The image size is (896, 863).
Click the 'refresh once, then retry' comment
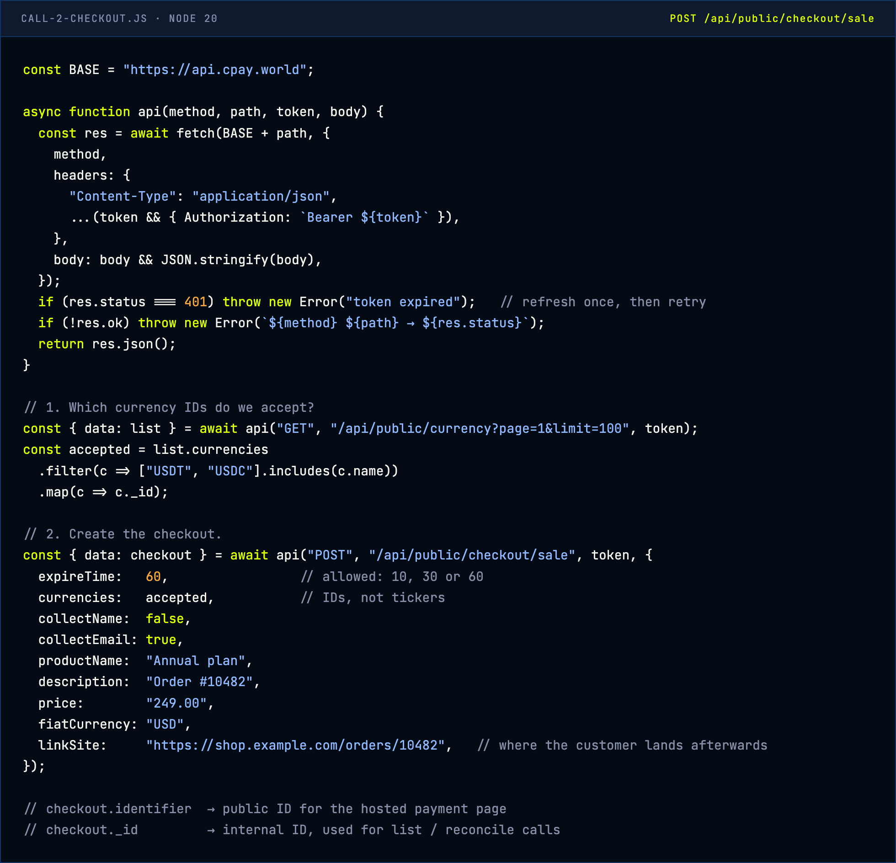pos(603,302)
